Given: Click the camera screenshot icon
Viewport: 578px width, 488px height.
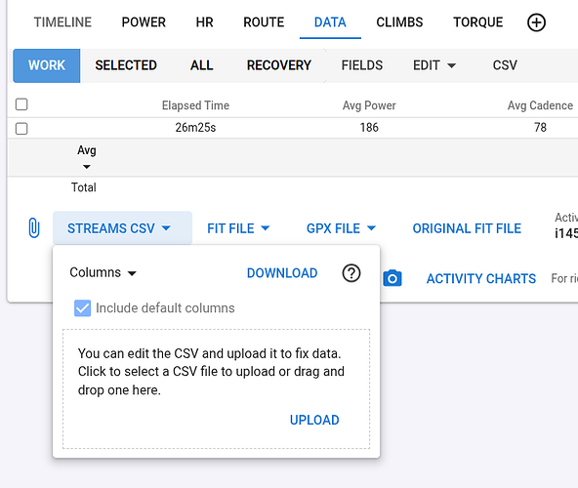Looking at the screenshot, I should [x=392, y=278].
